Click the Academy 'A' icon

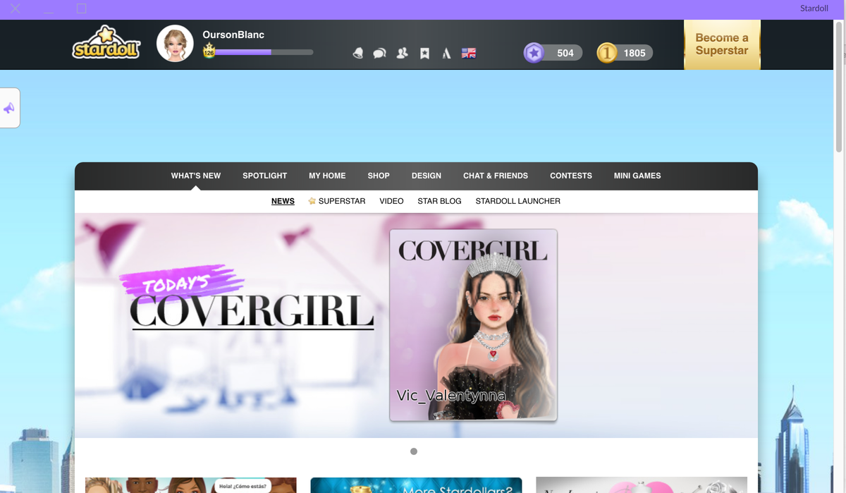(x=446, y=53)
